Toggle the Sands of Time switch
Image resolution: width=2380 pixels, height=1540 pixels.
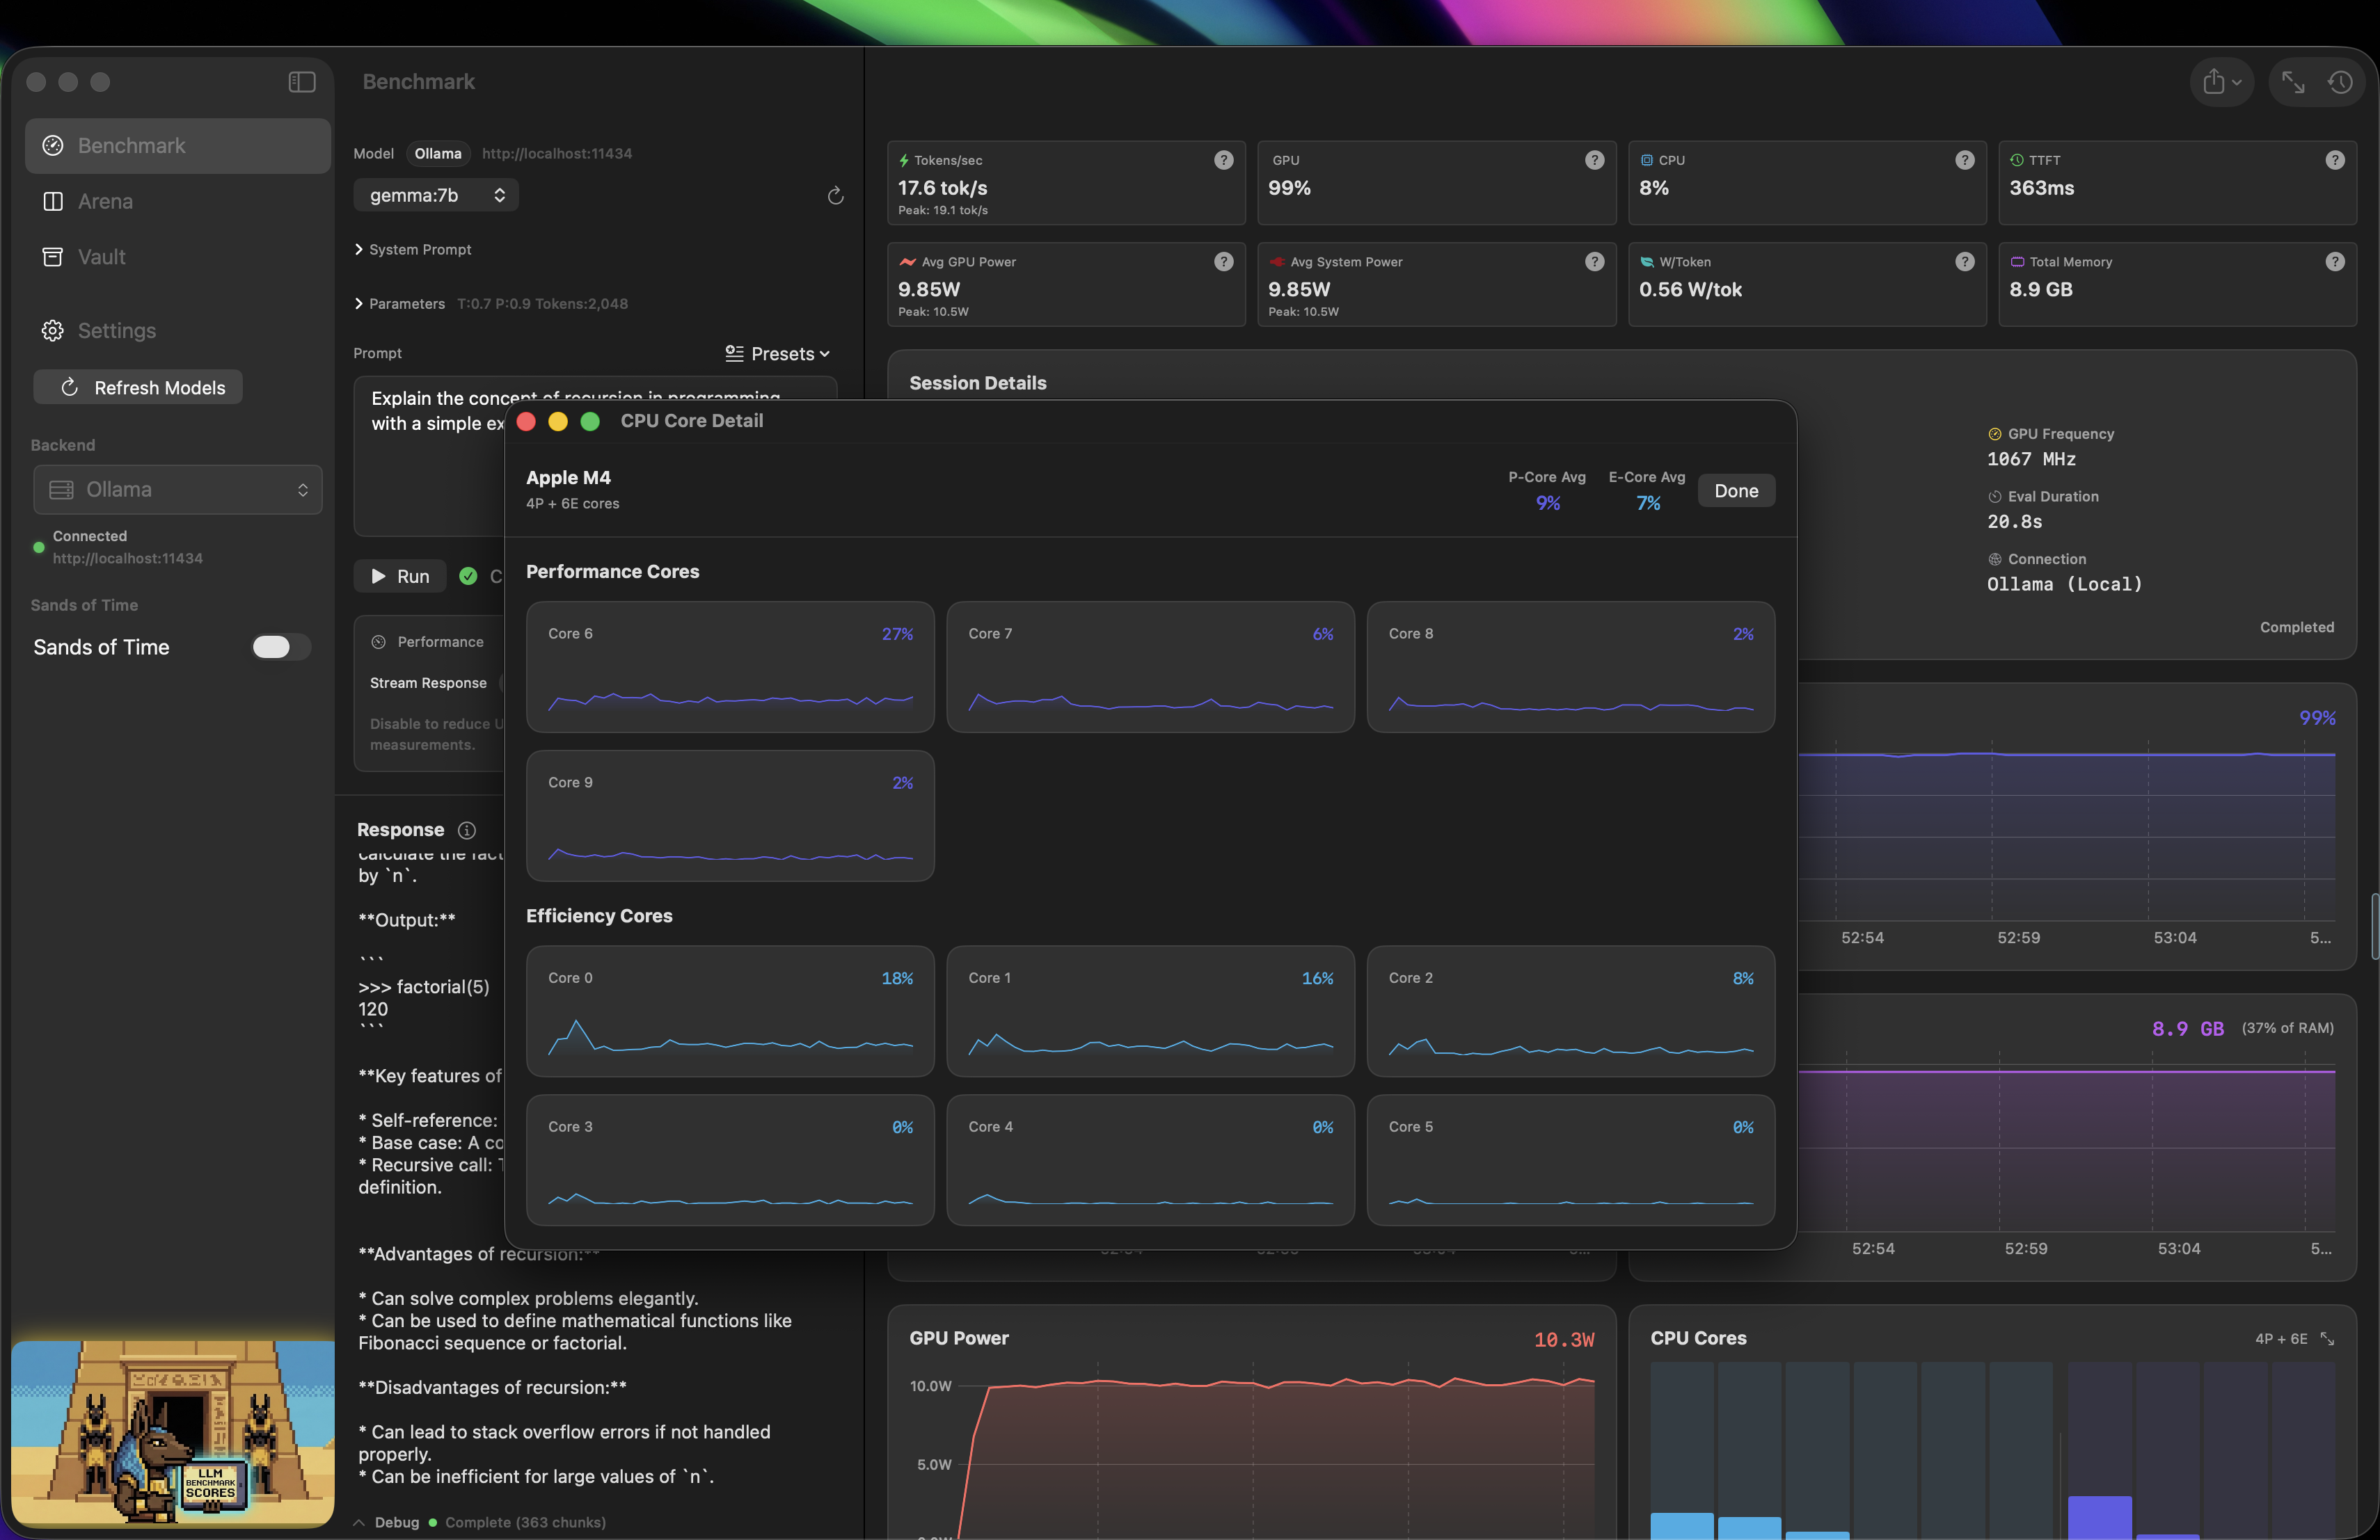280,648
